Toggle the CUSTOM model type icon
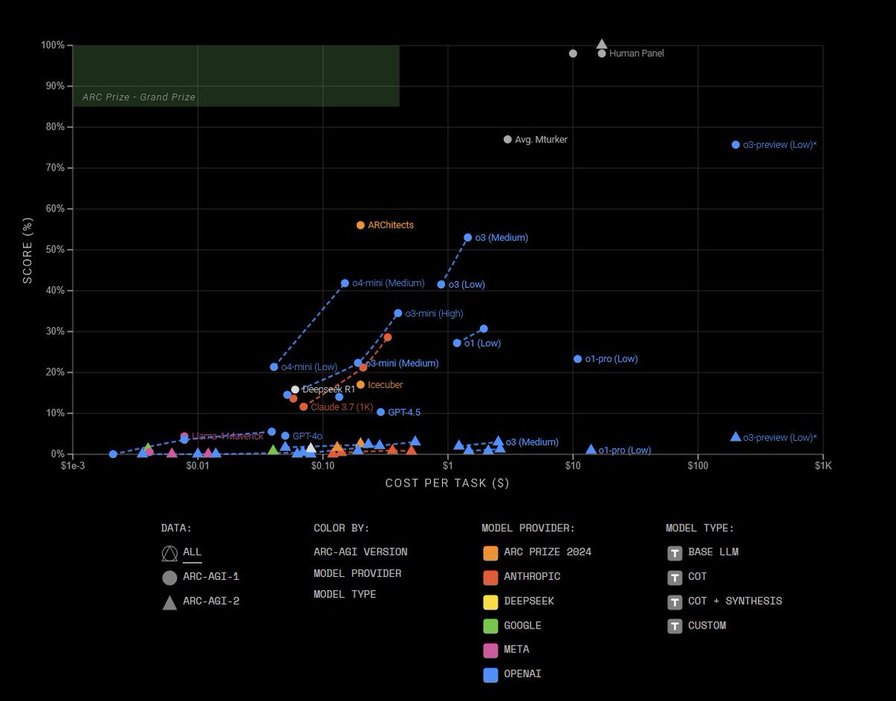 coord(674,626)
